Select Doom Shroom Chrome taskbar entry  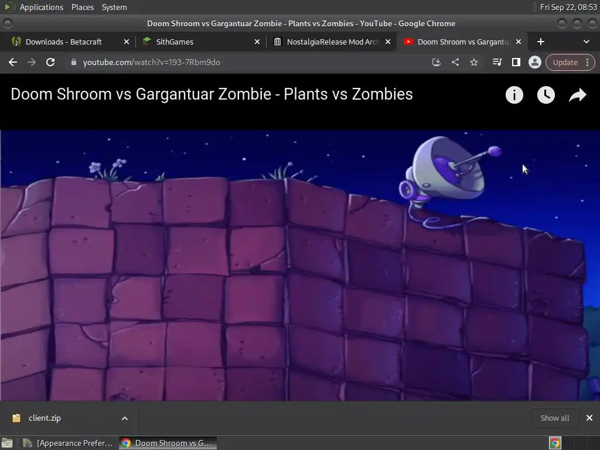tap(168, 443)
